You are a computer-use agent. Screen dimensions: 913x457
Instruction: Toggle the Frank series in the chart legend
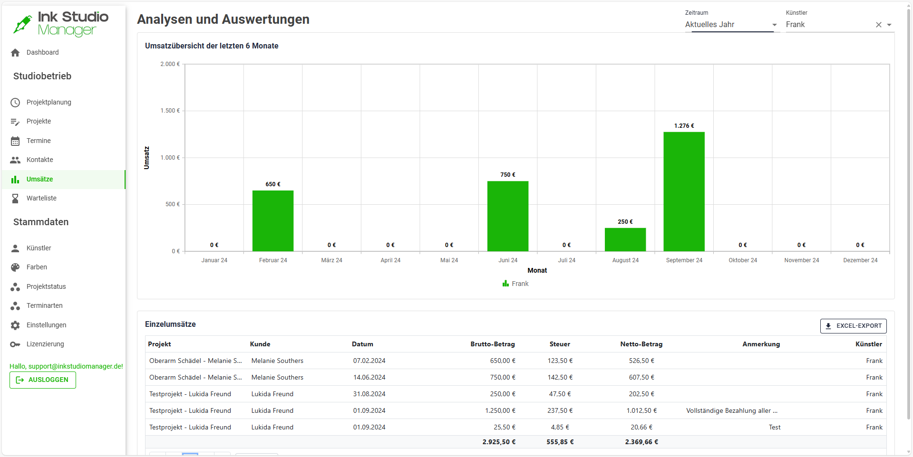pyautogui.click(x=515, y=284)
